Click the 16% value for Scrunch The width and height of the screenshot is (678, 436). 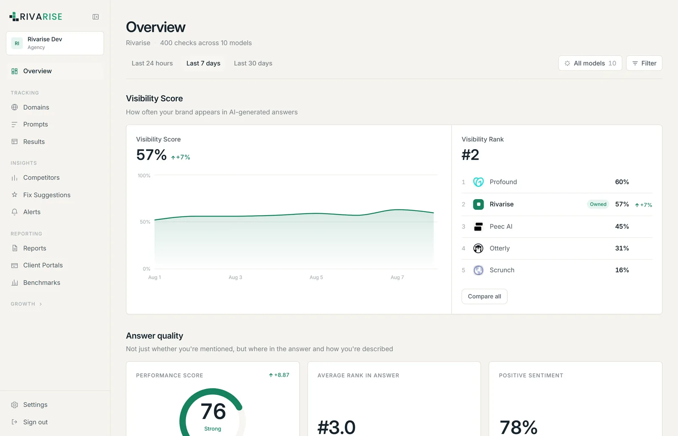click(622, 270)
